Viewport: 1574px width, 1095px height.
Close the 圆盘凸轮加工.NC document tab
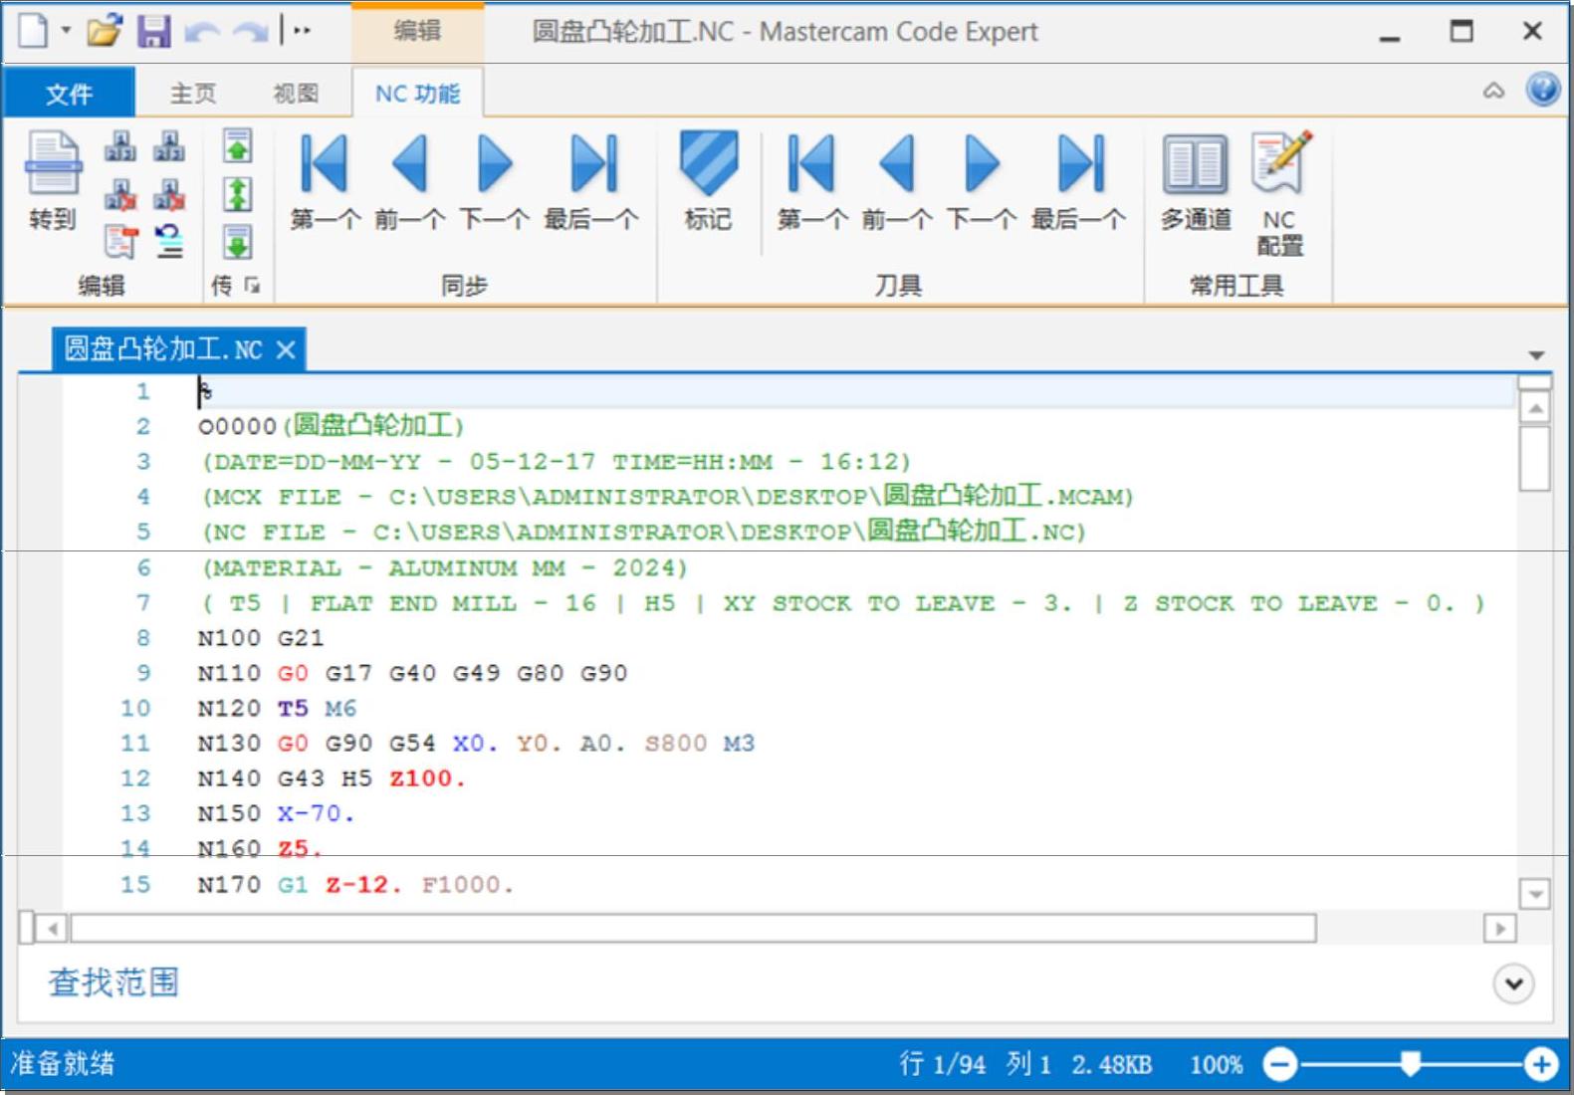coord(286,350)
